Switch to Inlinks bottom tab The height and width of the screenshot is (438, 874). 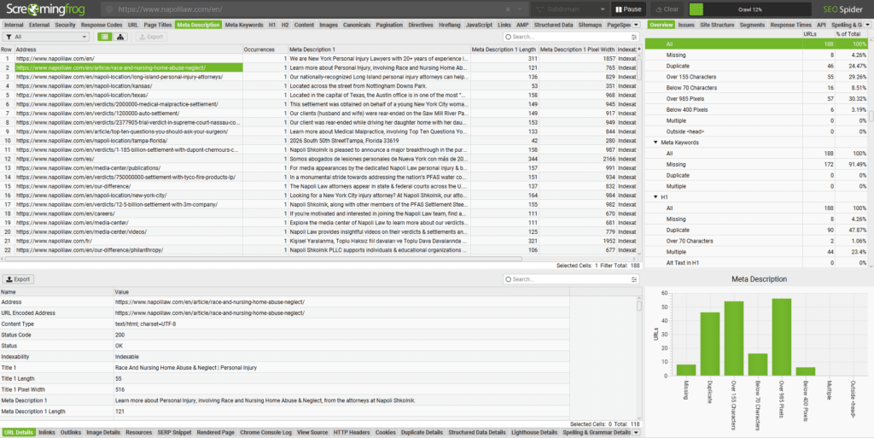point(47,432)
